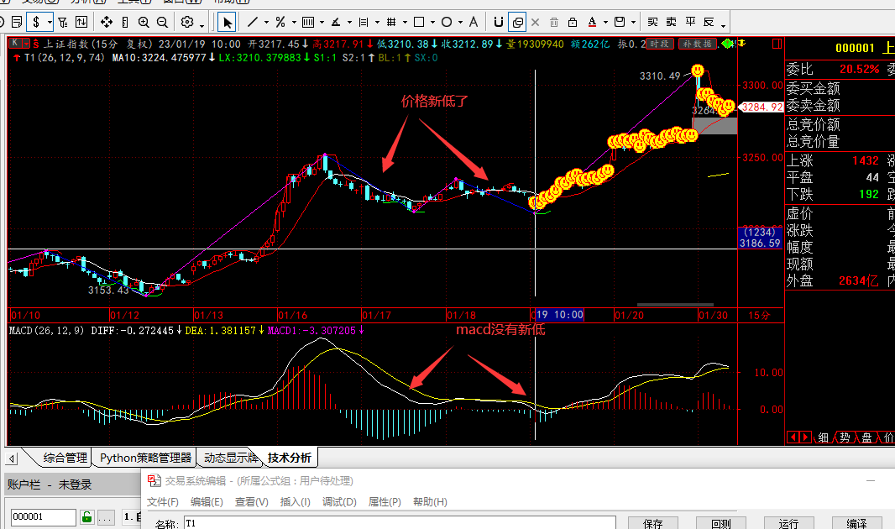This screenshot has width=895, height=529.
Task: Expand the grid tool dropdown arrow
Action: point(405,23)
